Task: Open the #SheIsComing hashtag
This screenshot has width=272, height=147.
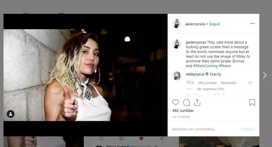Action: click(x=205, y=66)
